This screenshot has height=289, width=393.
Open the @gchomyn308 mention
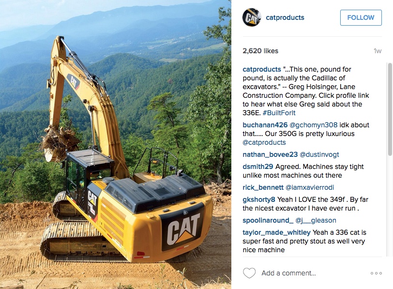[x=313, y=125]
